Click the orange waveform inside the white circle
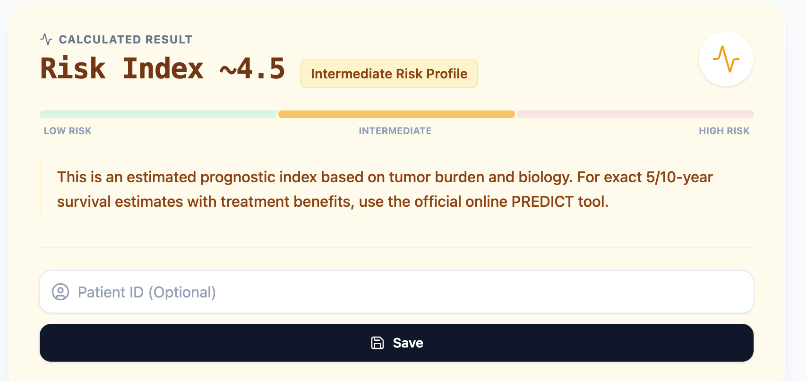This screenshot has height=381, width=807. (x=726, y=59)
